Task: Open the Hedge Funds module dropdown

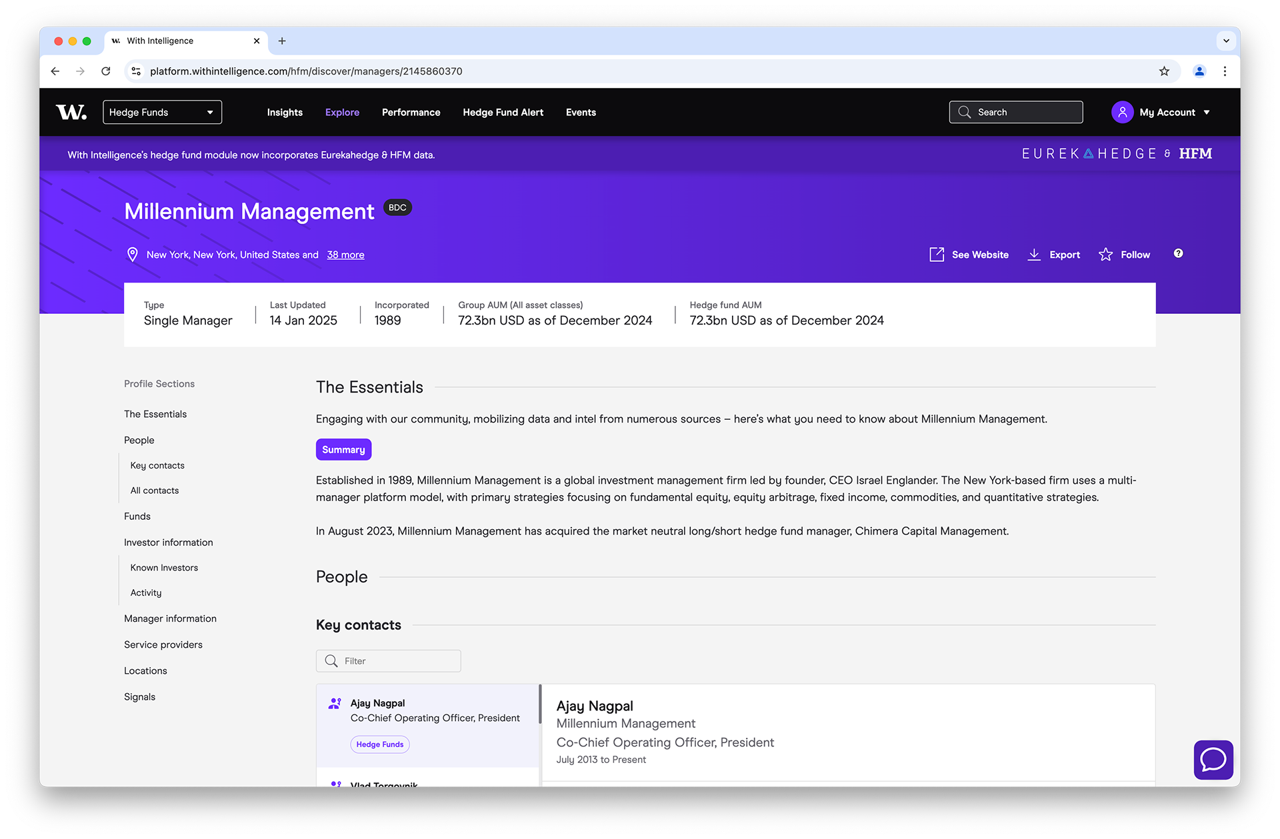Action: (162, 112)
